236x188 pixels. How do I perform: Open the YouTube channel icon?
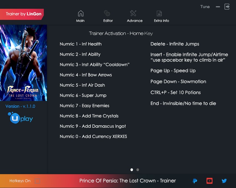(209, 181)
